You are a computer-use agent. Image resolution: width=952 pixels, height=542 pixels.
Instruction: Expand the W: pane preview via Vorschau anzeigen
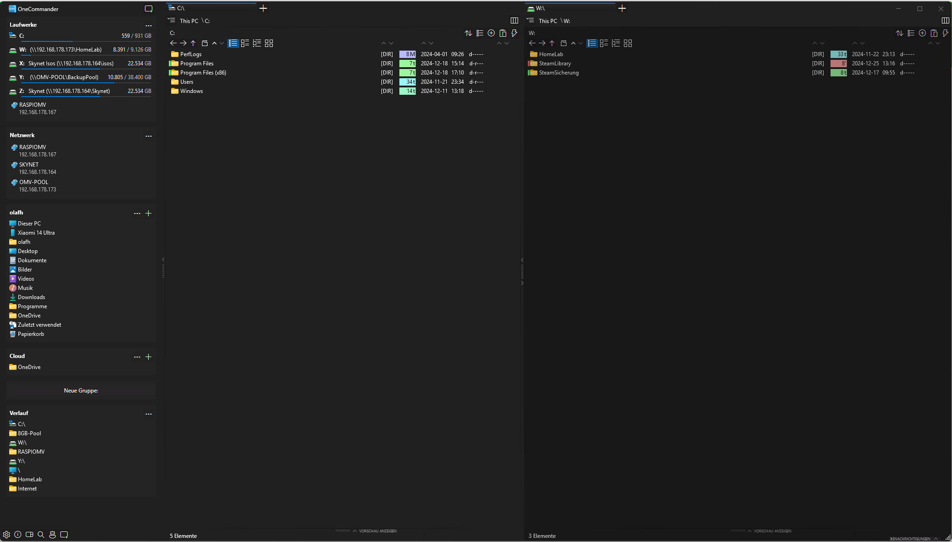[x=769, y=531]
